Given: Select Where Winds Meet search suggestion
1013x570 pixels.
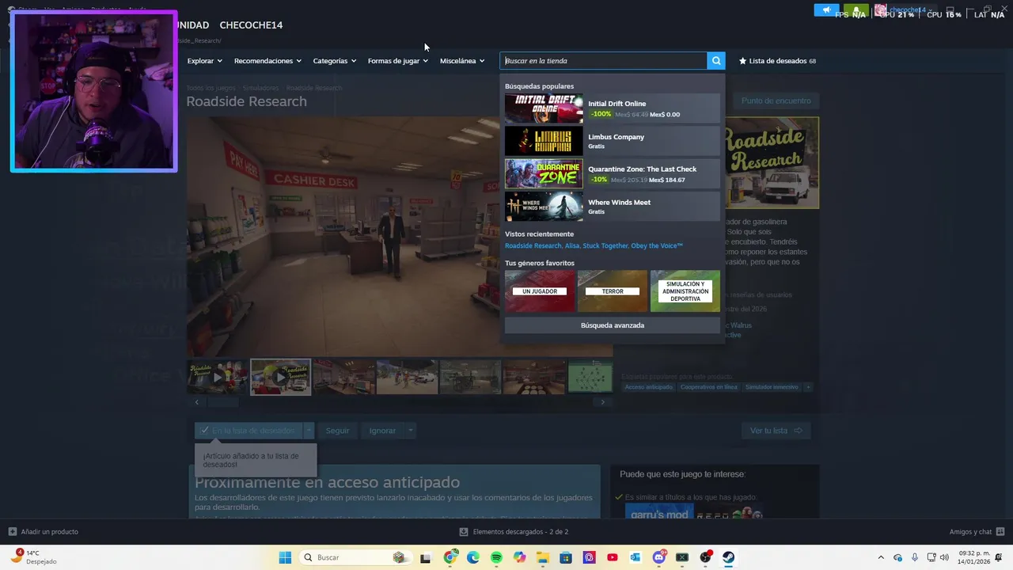Looking at the screenshot, I should coord(613,207).
